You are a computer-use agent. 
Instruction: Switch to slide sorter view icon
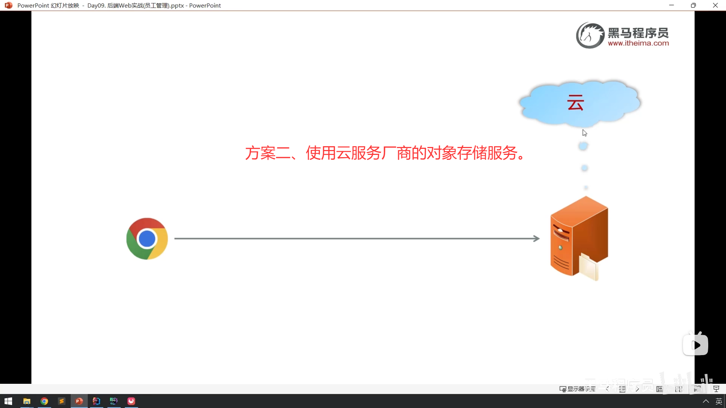tap(679, 389)
